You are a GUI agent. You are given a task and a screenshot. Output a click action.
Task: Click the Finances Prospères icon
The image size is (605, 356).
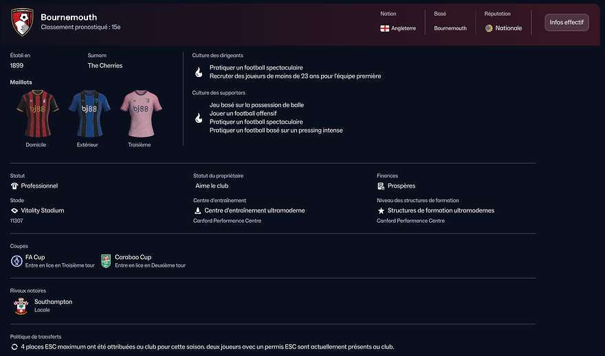click(381, 186)
